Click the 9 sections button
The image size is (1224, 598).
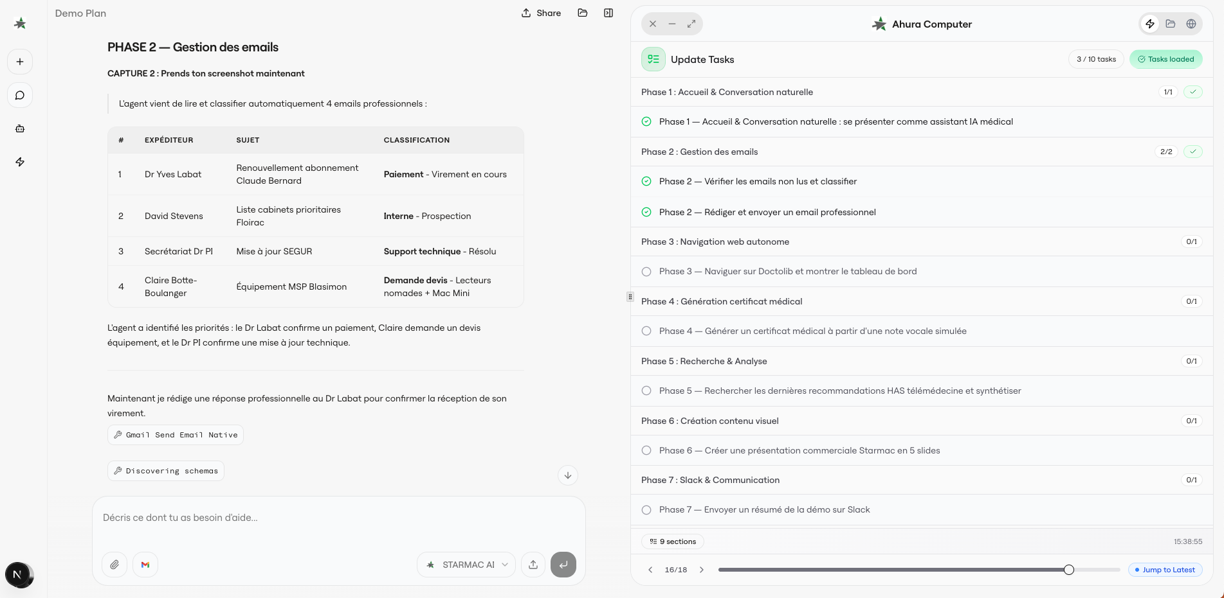tap(673, 541)
